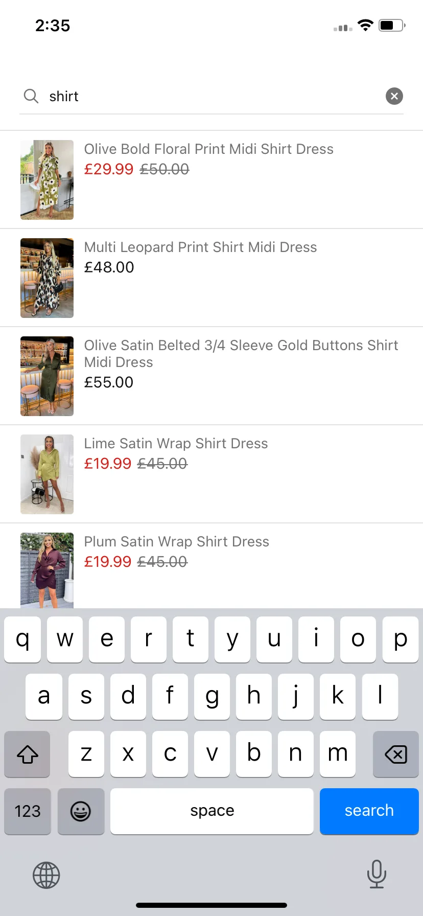Toggle the shift key on the keyboard

[28, 754]
